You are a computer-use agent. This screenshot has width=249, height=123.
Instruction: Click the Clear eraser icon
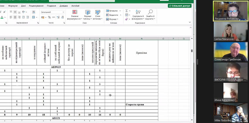(127, 19)
